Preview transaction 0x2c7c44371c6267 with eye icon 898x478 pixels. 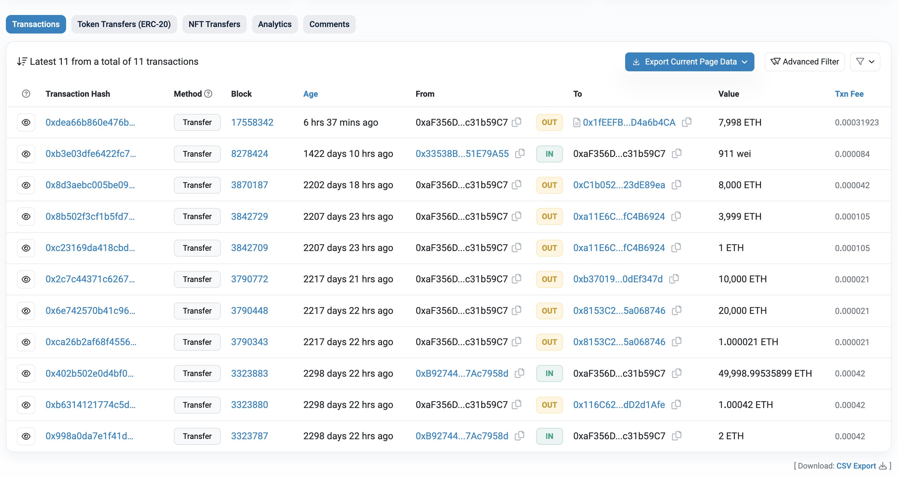tap(26, 279)
